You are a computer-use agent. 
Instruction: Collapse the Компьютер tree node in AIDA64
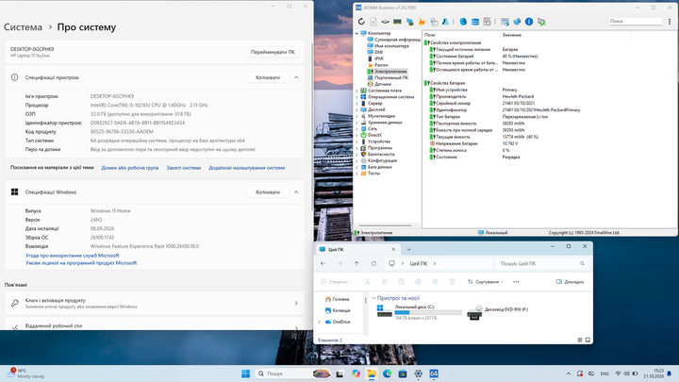356,33
